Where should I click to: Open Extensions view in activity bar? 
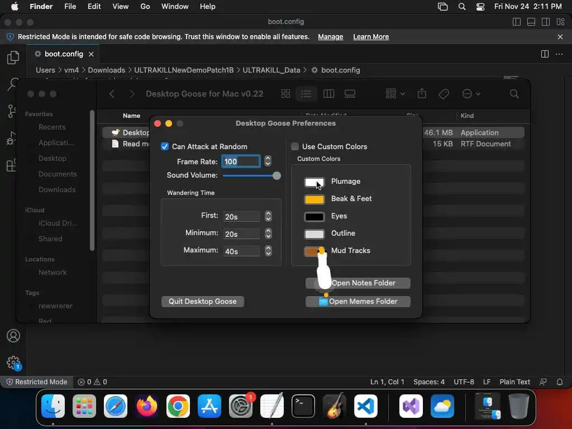point(11,165)
